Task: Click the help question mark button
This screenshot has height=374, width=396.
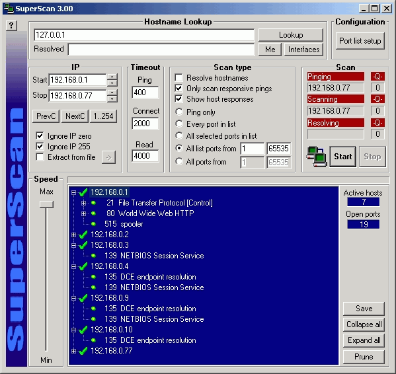Action: point(11,26)
